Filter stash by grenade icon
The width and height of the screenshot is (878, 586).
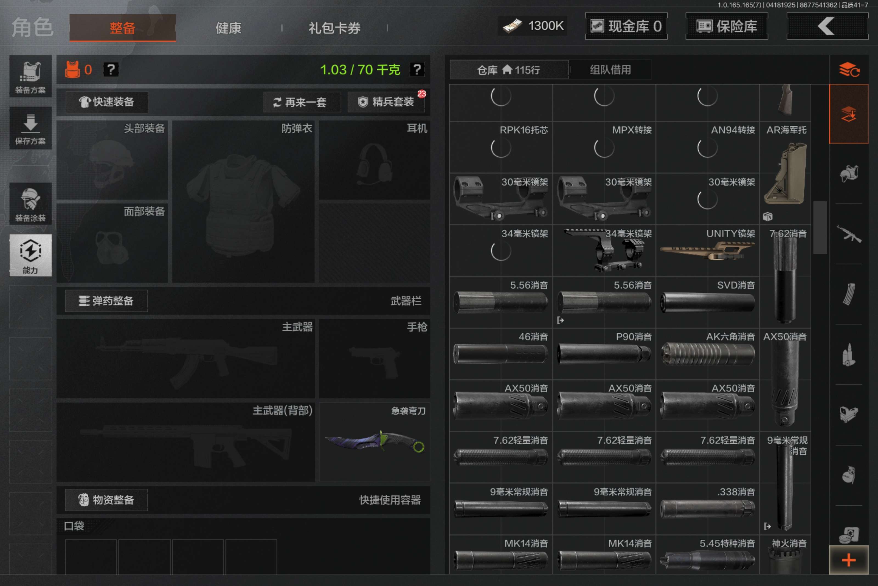click(x=848, y=475)
